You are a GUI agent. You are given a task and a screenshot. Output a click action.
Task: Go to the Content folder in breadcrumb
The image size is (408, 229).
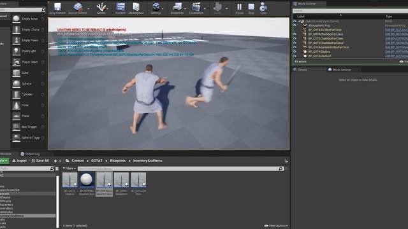pyautogui.click(x=78, y=161)
